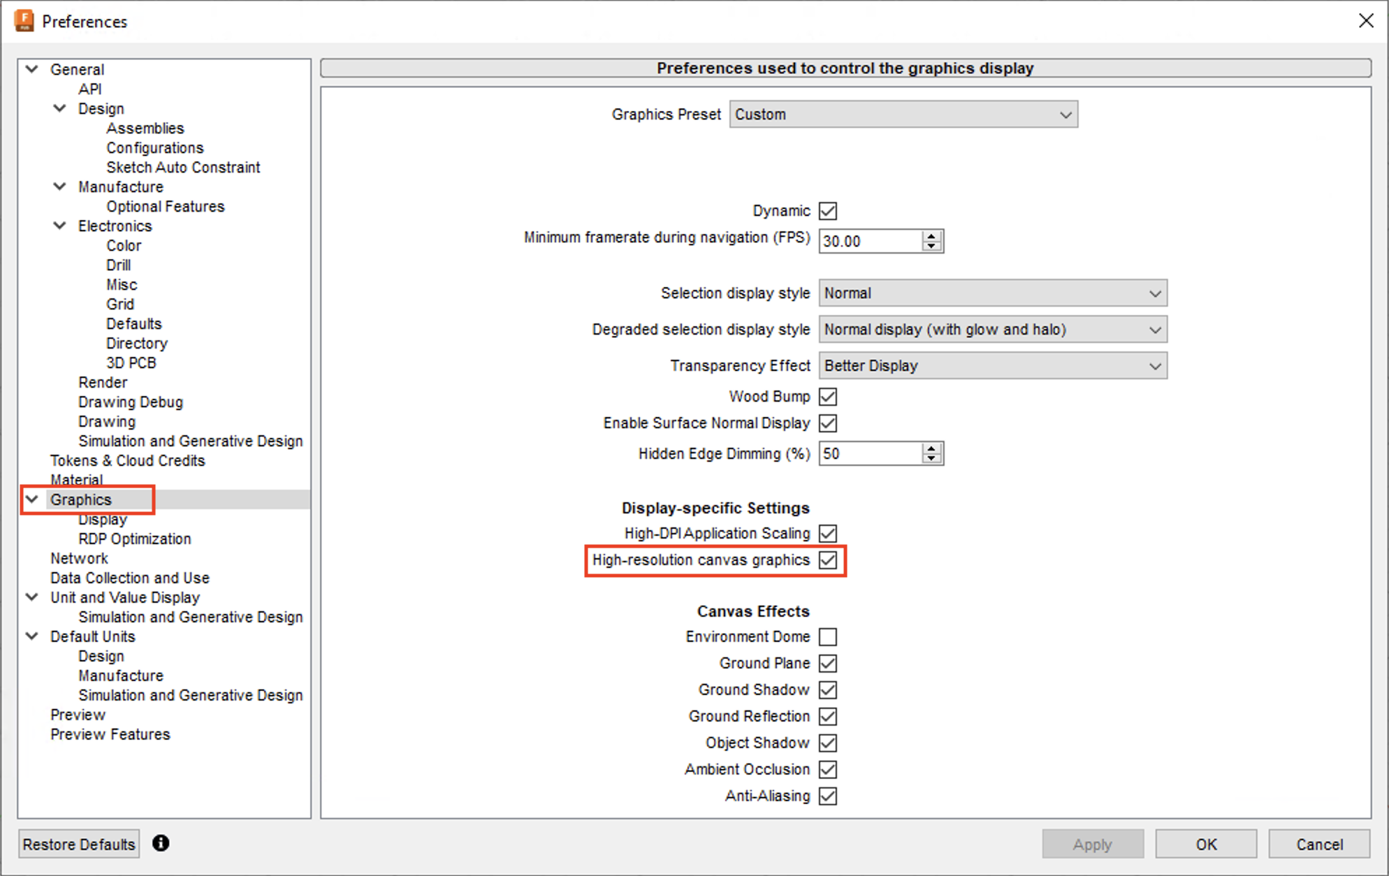Click the Restore Defaults button
Viewport: 1389px width, 876px height.
point(78,844)
